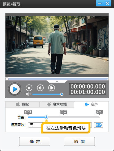Click the 取消 button

pyautogui.click(x=79, y=141)
